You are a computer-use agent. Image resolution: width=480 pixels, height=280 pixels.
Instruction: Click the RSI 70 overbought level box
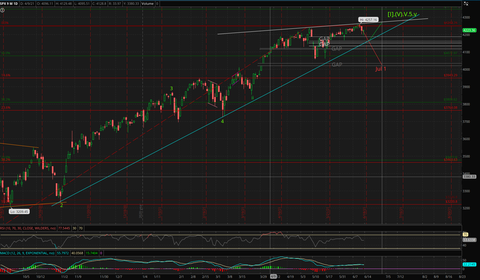[x=81, y=228]
